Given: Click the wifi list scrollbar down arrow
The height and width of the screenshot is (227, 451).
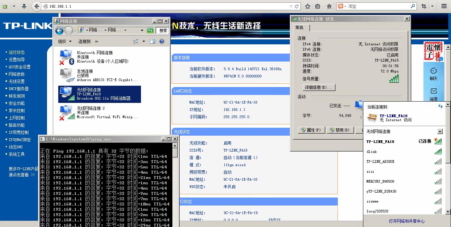Looking at the screenshot, I should [x=448, y=211].
